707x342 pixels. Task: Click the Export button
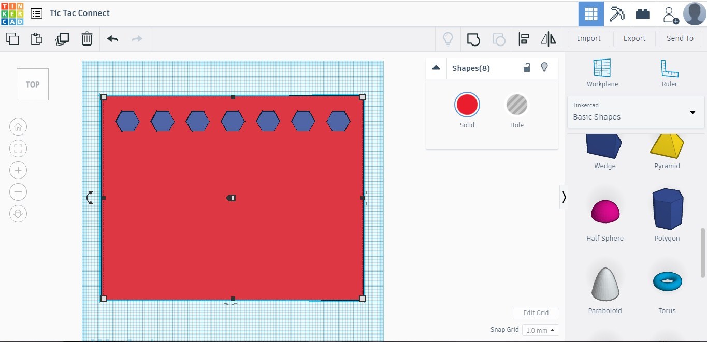tap(634, 38)
